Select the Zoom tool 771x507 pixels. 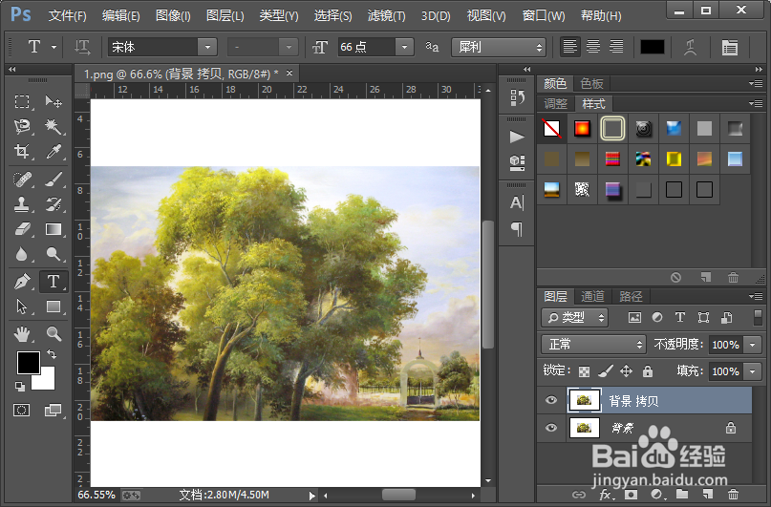click(x=54, y=334)
